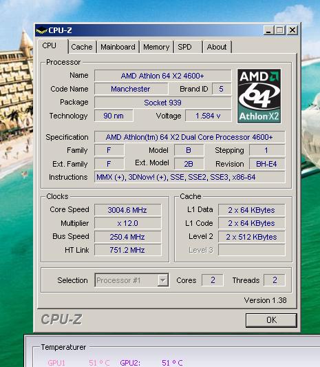Switch to the Cache tab

tap(82, 47)
